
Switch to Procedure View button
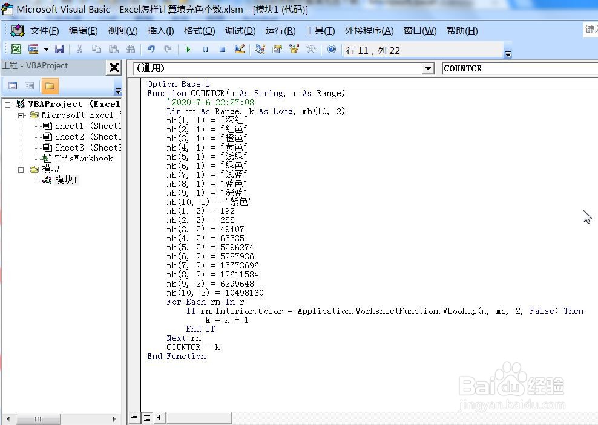point(134,417)
